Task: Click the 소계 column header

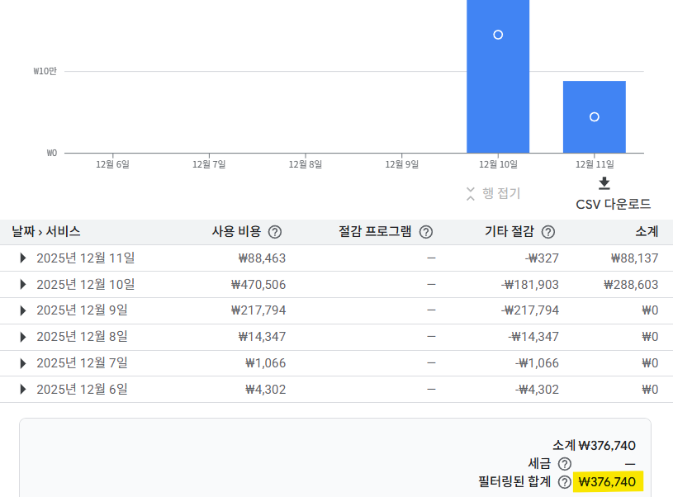Action: pyautogui.click(x=647, y=232)
